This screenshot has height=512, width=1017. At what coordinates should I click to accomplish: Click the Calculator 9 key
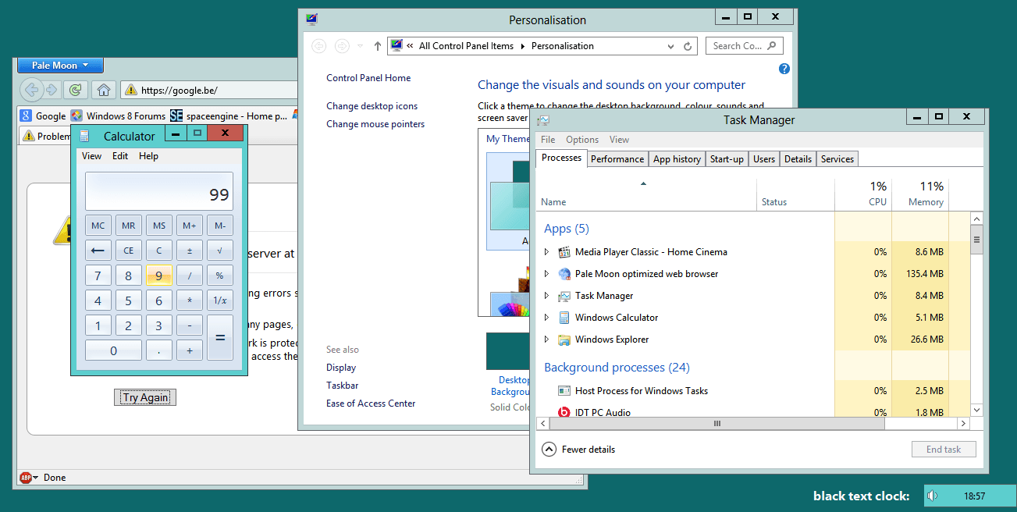tap(159, 276)
